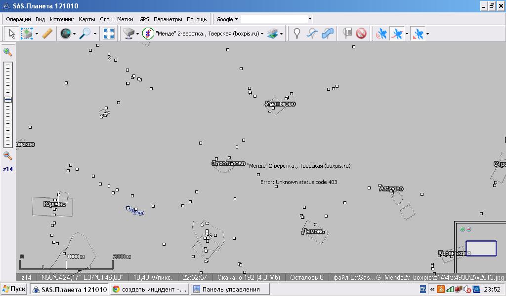Click the Пуск start button
506x296 pixels.
(x=14, y=289)
